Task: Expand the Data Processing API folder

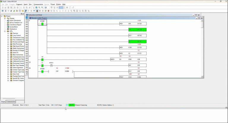Action: pyautogui.click(x=8, y=44)
